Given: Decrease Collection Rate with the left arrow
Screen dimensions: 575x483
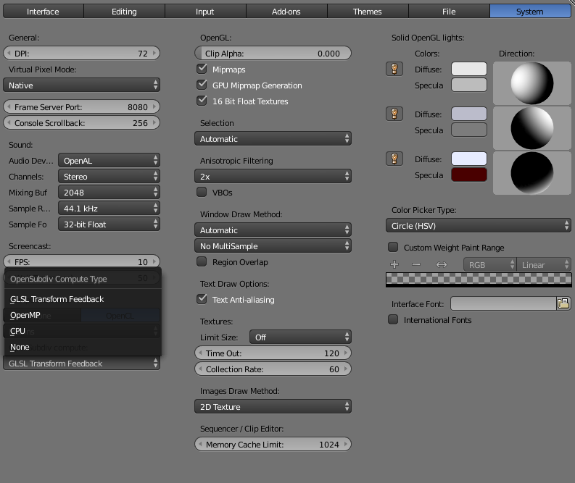Looking at the screenshot, I should (200, 369).
